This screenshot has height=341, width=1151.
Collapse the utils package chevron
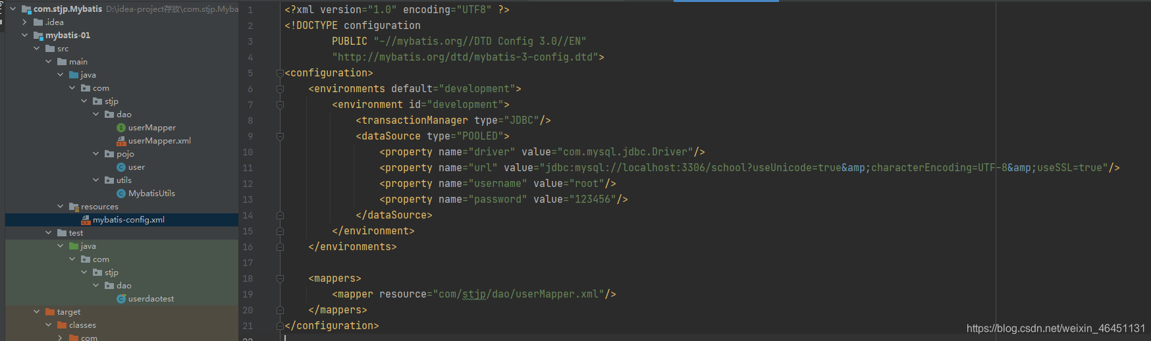[95, 180]
